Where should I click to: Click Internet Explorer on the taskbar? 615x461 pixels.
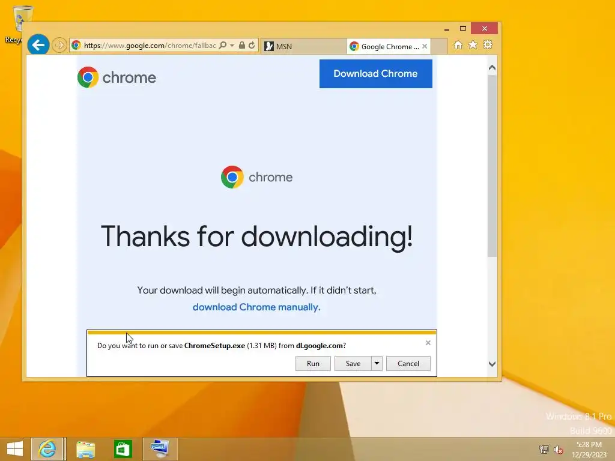(48, 449)
